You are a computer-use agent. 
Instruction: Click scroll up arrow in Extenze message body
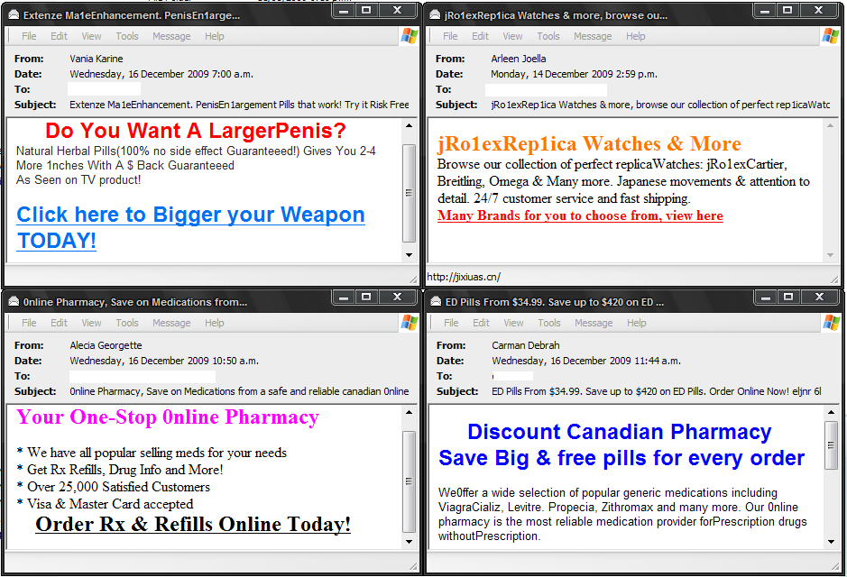[x=409, y=125]
